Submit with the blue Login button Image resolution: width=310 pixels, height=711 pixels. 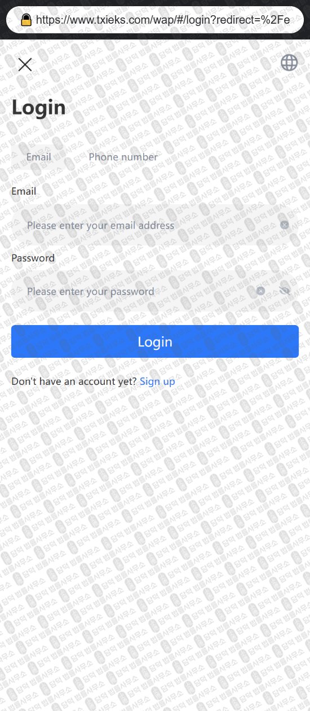[155, 341]
